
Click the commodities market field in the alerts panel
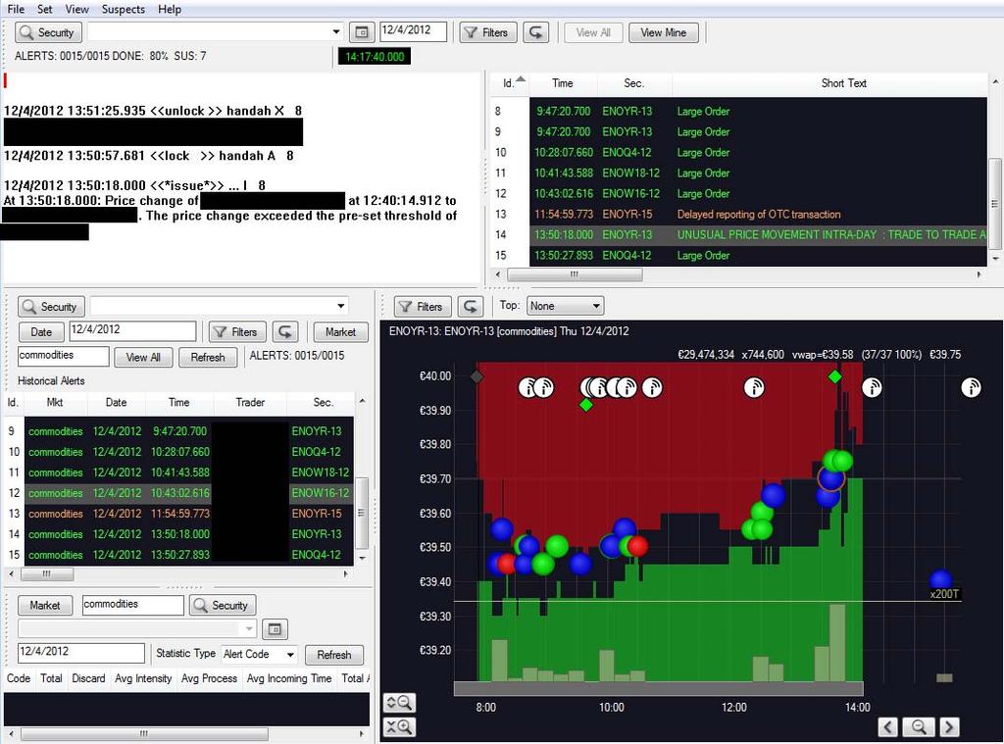[64, 356]
